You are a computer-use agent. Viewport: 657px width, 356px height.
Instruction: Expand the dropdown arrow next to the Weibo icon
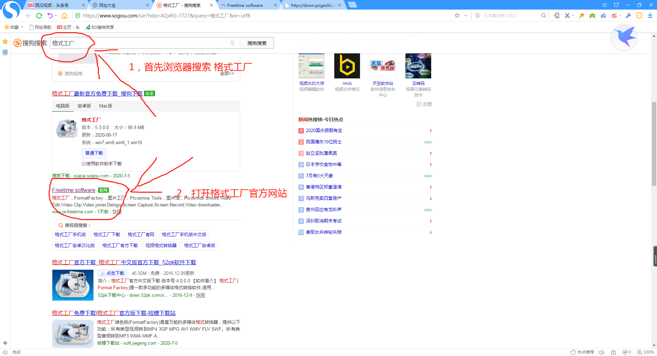click(x=620, y=15)
